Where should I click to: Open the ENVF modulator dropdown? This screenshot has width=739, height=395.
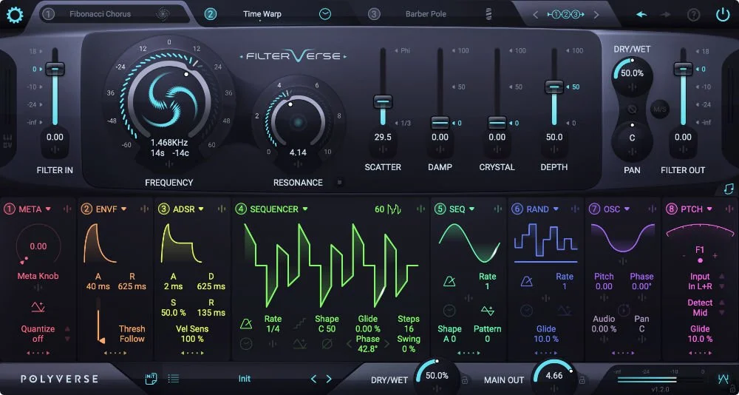coord(124,209)
